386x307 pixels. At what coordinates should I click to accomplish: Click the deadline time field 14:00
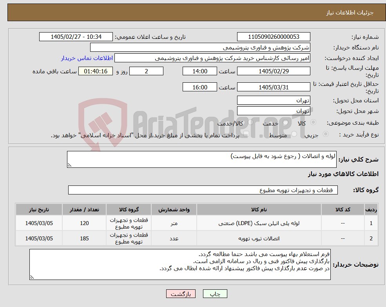point(199,71)
